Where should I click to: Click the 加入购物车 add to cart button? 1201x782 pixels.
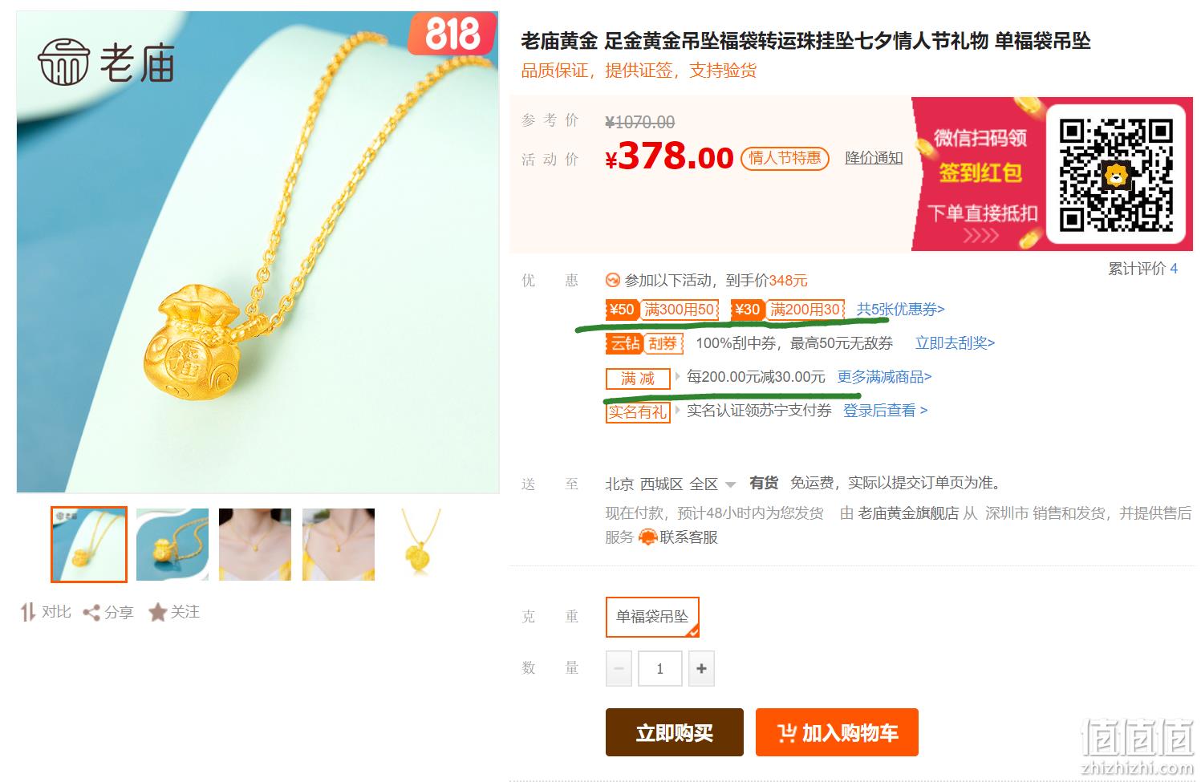coord(837,732)
